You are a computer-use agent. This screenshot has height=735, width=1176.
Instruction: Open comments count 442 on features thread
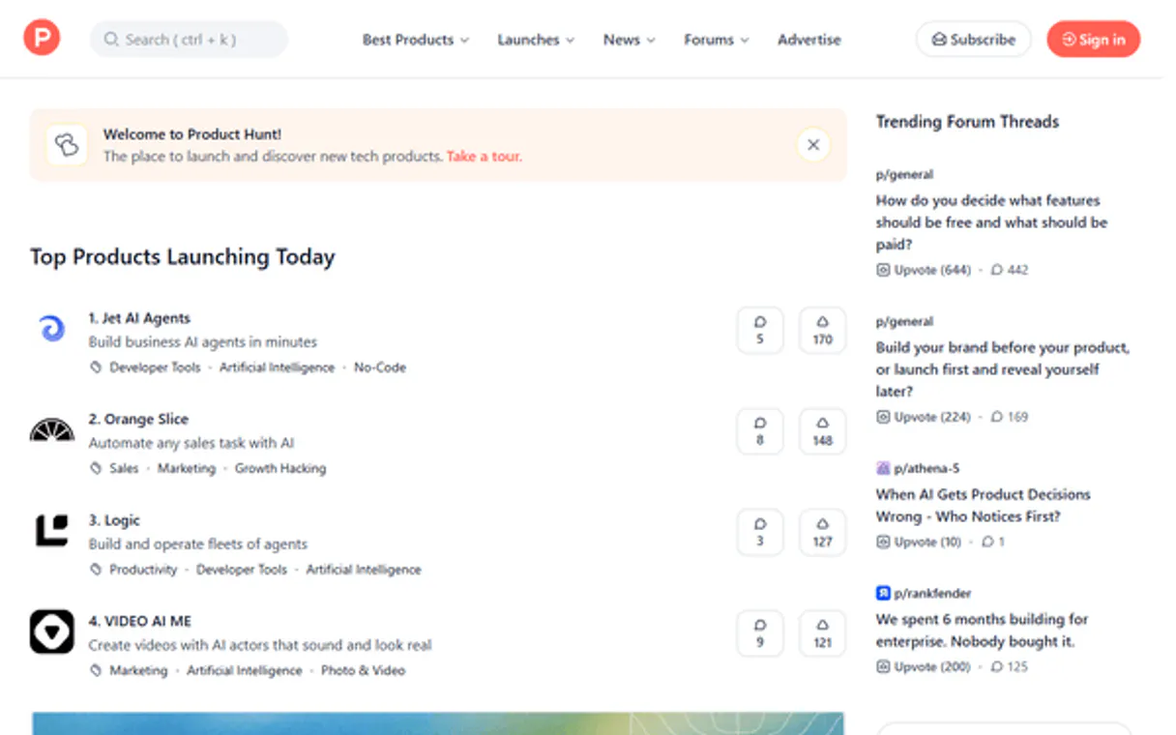pos(1010,270)
